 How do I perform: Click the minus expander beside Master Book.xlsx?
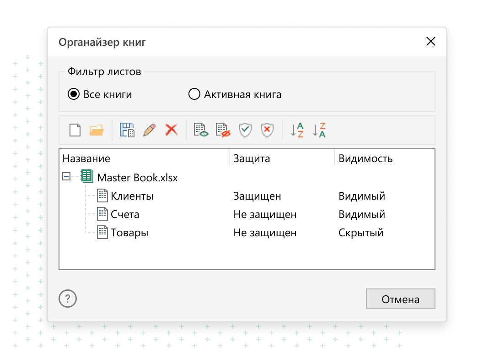pyautogui.click(x=67, y=176)
